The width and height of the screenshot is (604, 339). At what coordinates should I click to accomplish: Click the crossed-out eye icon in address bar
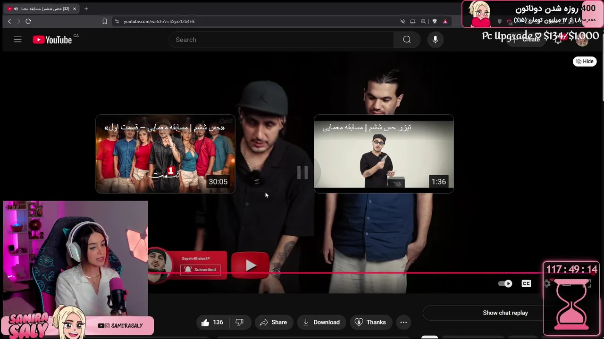click(x=403, y=21)
